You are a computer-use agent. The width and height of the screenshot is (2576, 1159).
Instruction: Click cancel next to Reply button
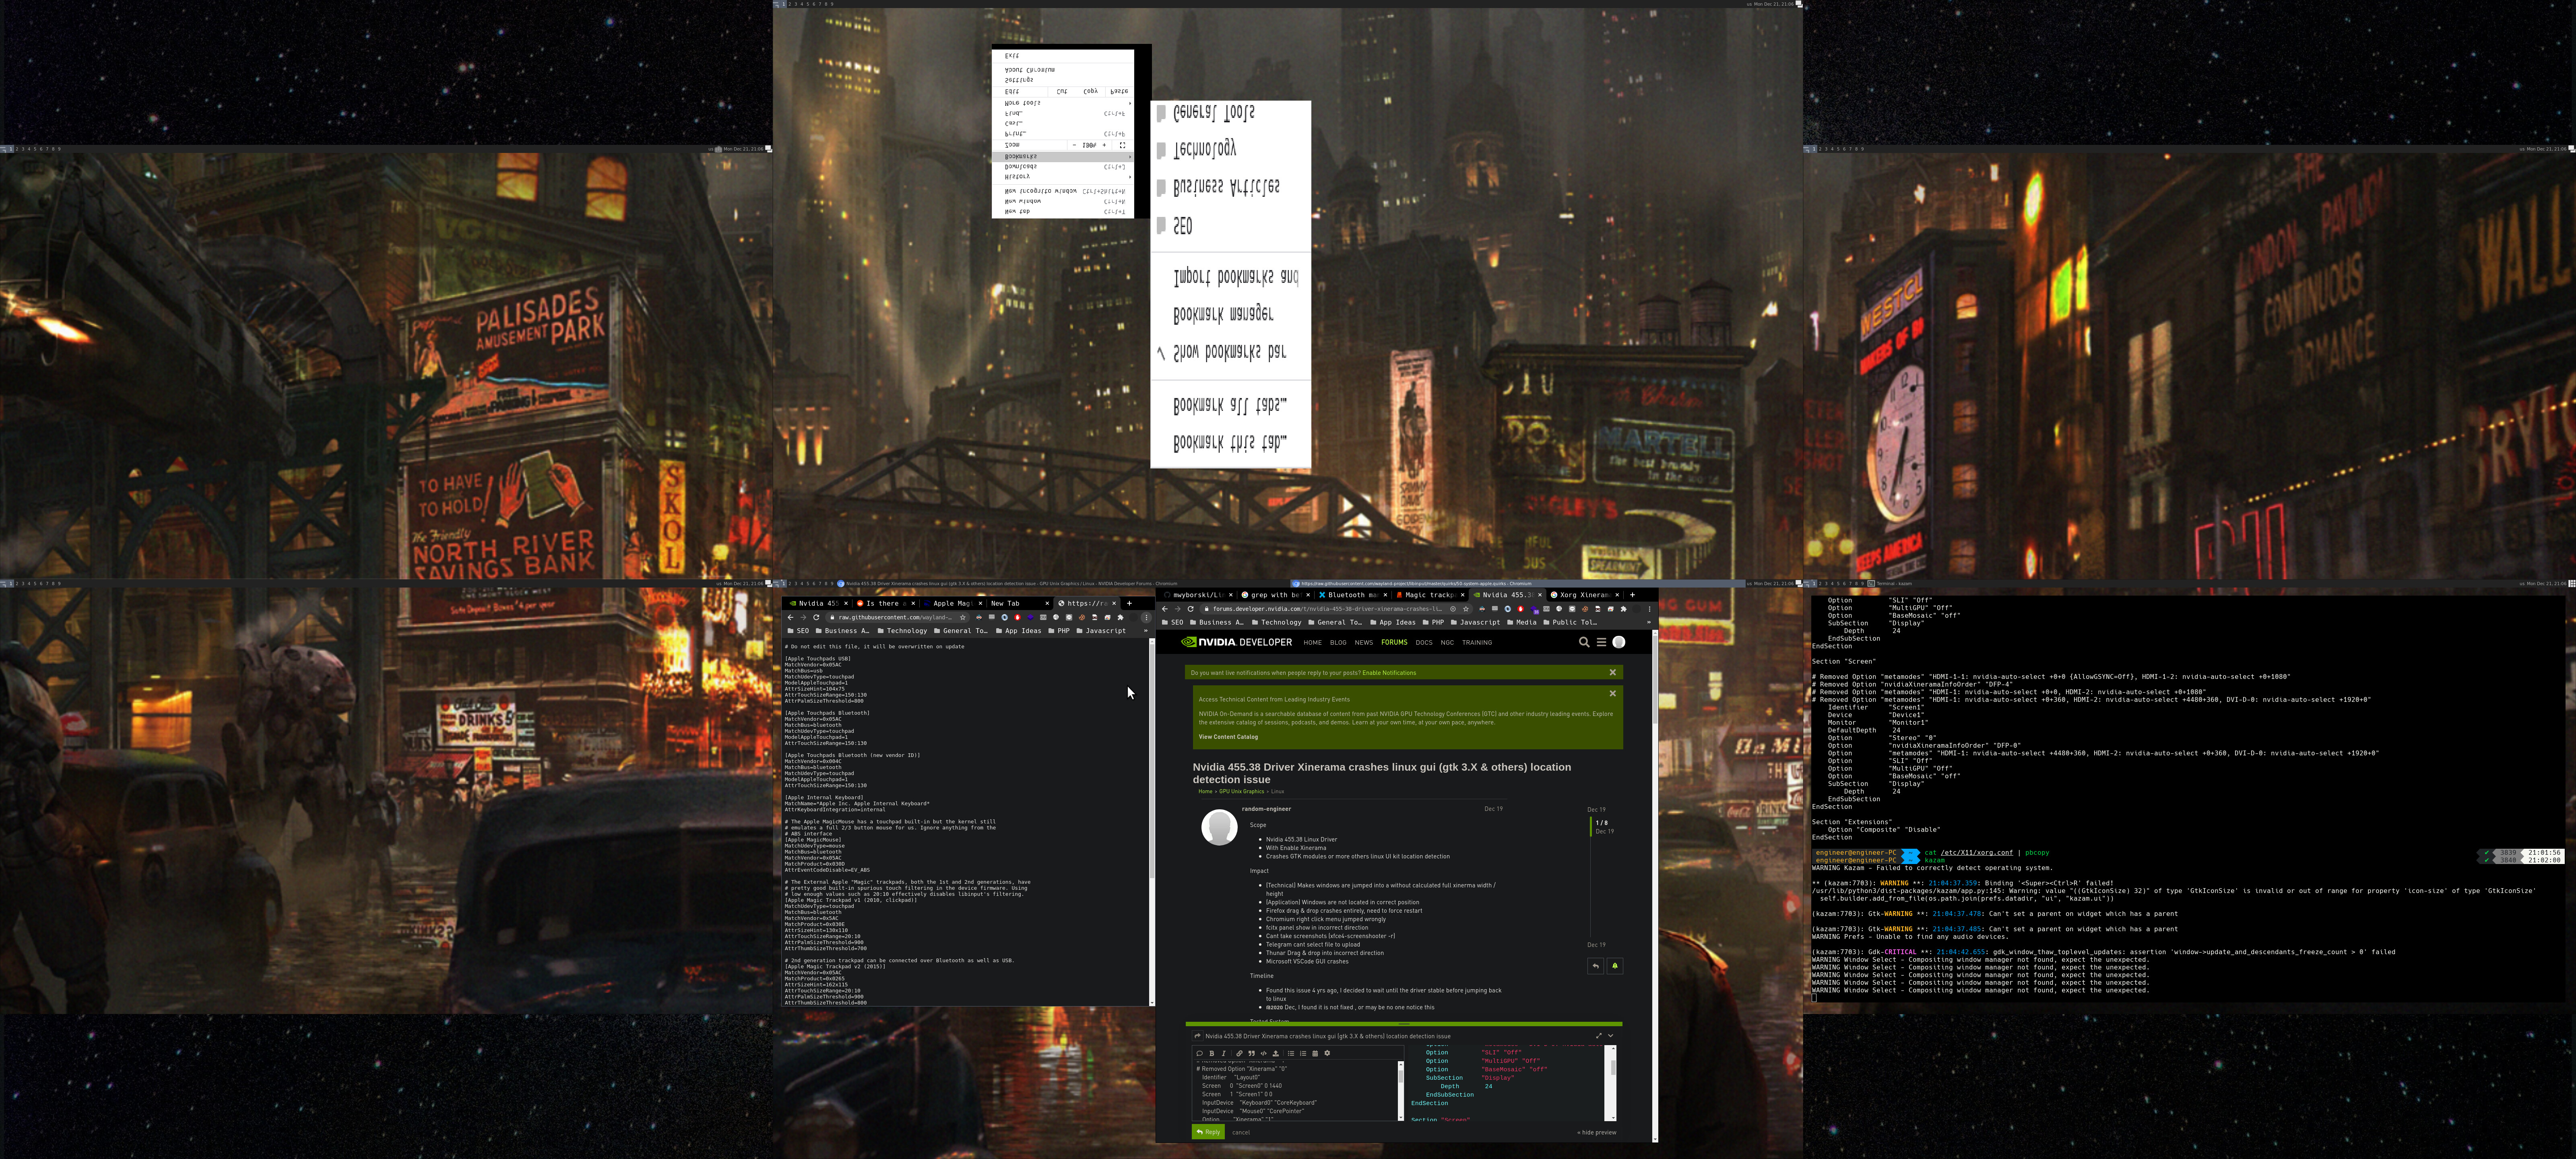click(x=1241, y=1132)
